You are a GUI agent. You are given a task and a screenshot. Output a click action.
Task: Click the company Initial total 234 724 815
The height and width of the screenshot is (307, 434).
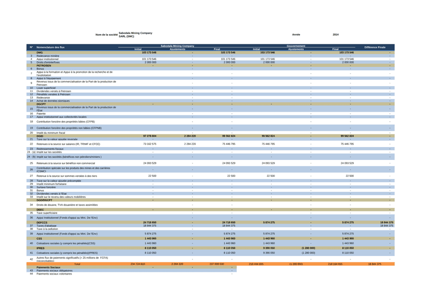click(138, 264)
